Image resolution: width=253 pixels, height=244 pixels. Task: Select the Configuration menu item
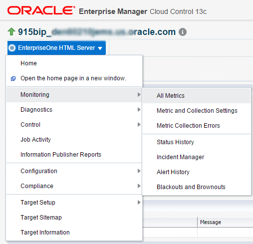(x=74, y=171)
